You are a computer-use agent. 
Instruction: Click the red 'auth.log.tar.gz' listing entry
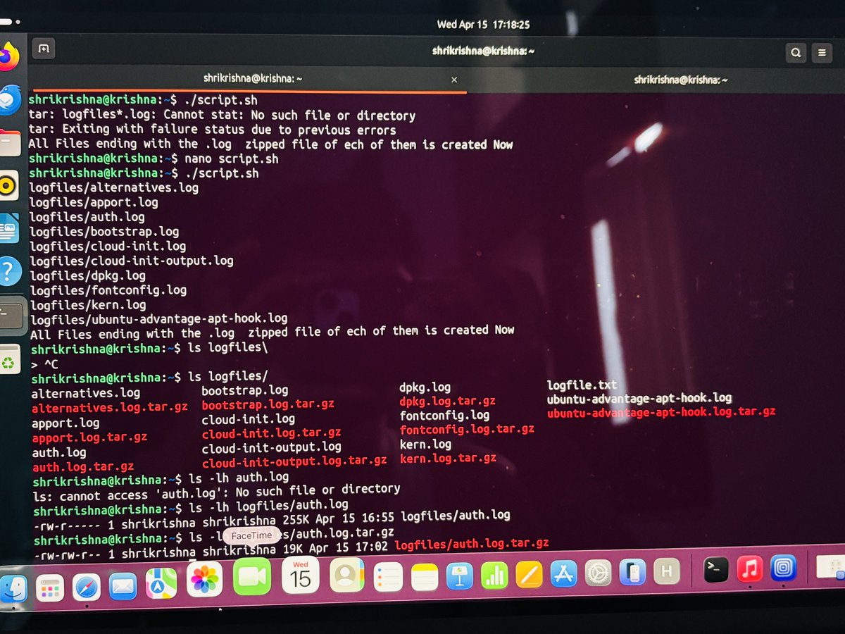point(83,466)
